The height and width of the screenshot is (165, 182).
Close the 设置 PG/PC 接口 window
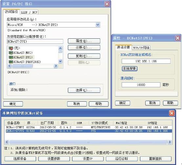click(x=107, y=4)
